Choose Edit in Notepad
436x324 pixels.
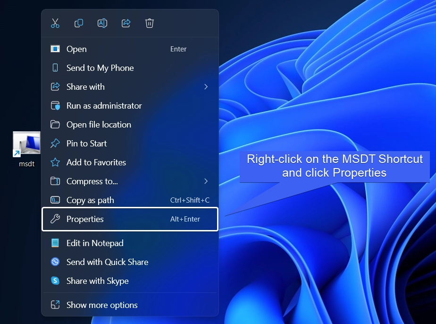click(130, 243)
